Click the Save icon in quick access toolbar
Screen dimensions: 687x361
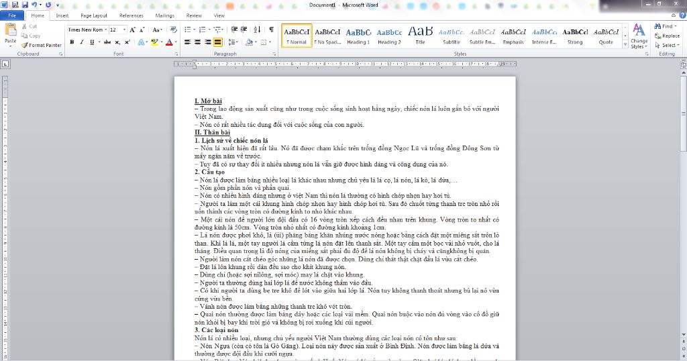coord(25,5)
